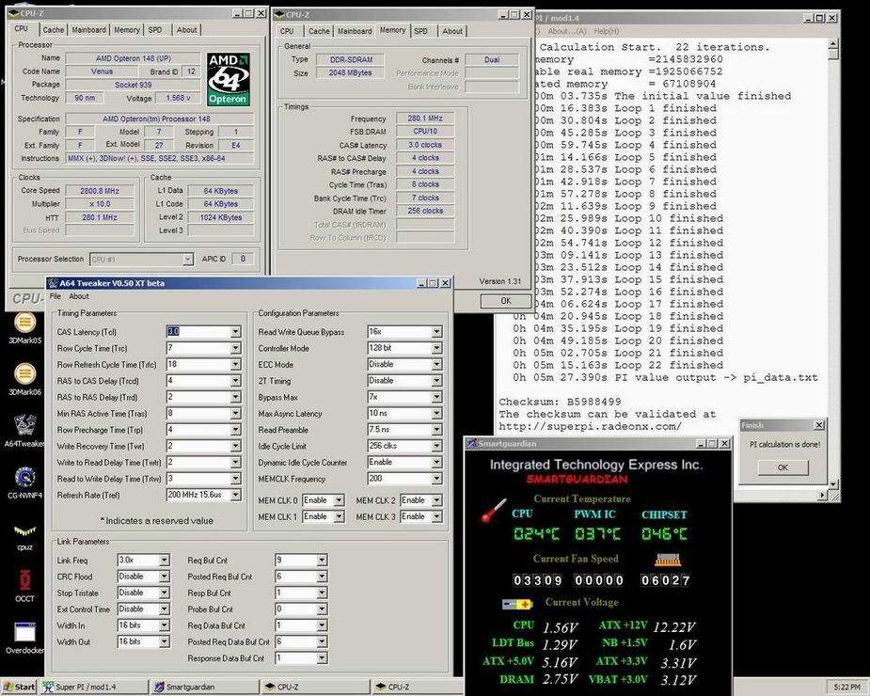Click the Start button on taskbar
870x696 pixels.
pos(18,688)
